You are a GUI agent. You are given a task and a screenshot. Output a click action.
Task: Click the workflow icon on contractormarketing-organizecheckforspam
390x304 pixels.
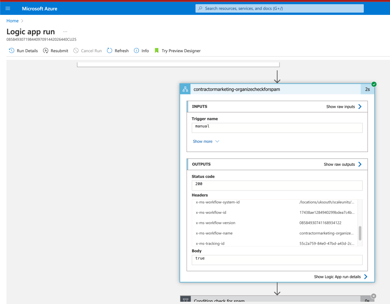pos(185,89)
